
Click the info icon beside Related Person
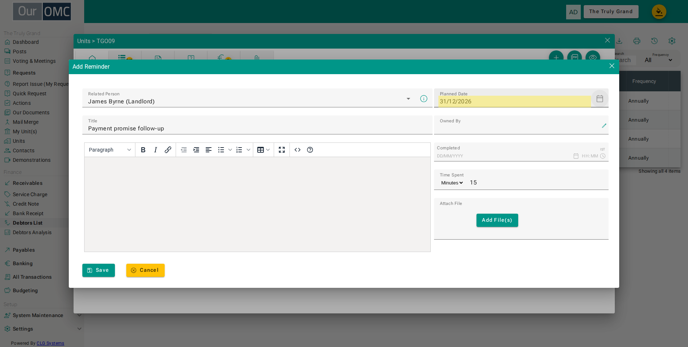pyautogui.click(x=424, y=99)
